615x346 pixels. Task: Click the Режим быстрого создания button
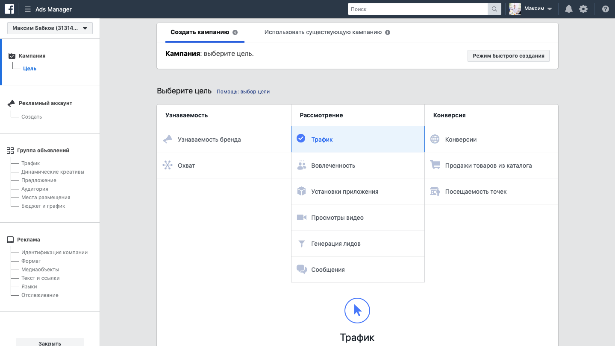pos(508,56)
